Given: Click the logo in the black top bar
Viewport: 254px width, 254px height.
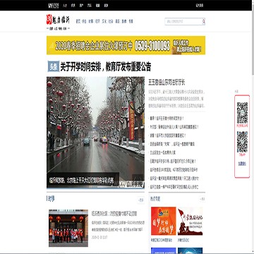Looking at the screenshot, I should pos(54,6).
